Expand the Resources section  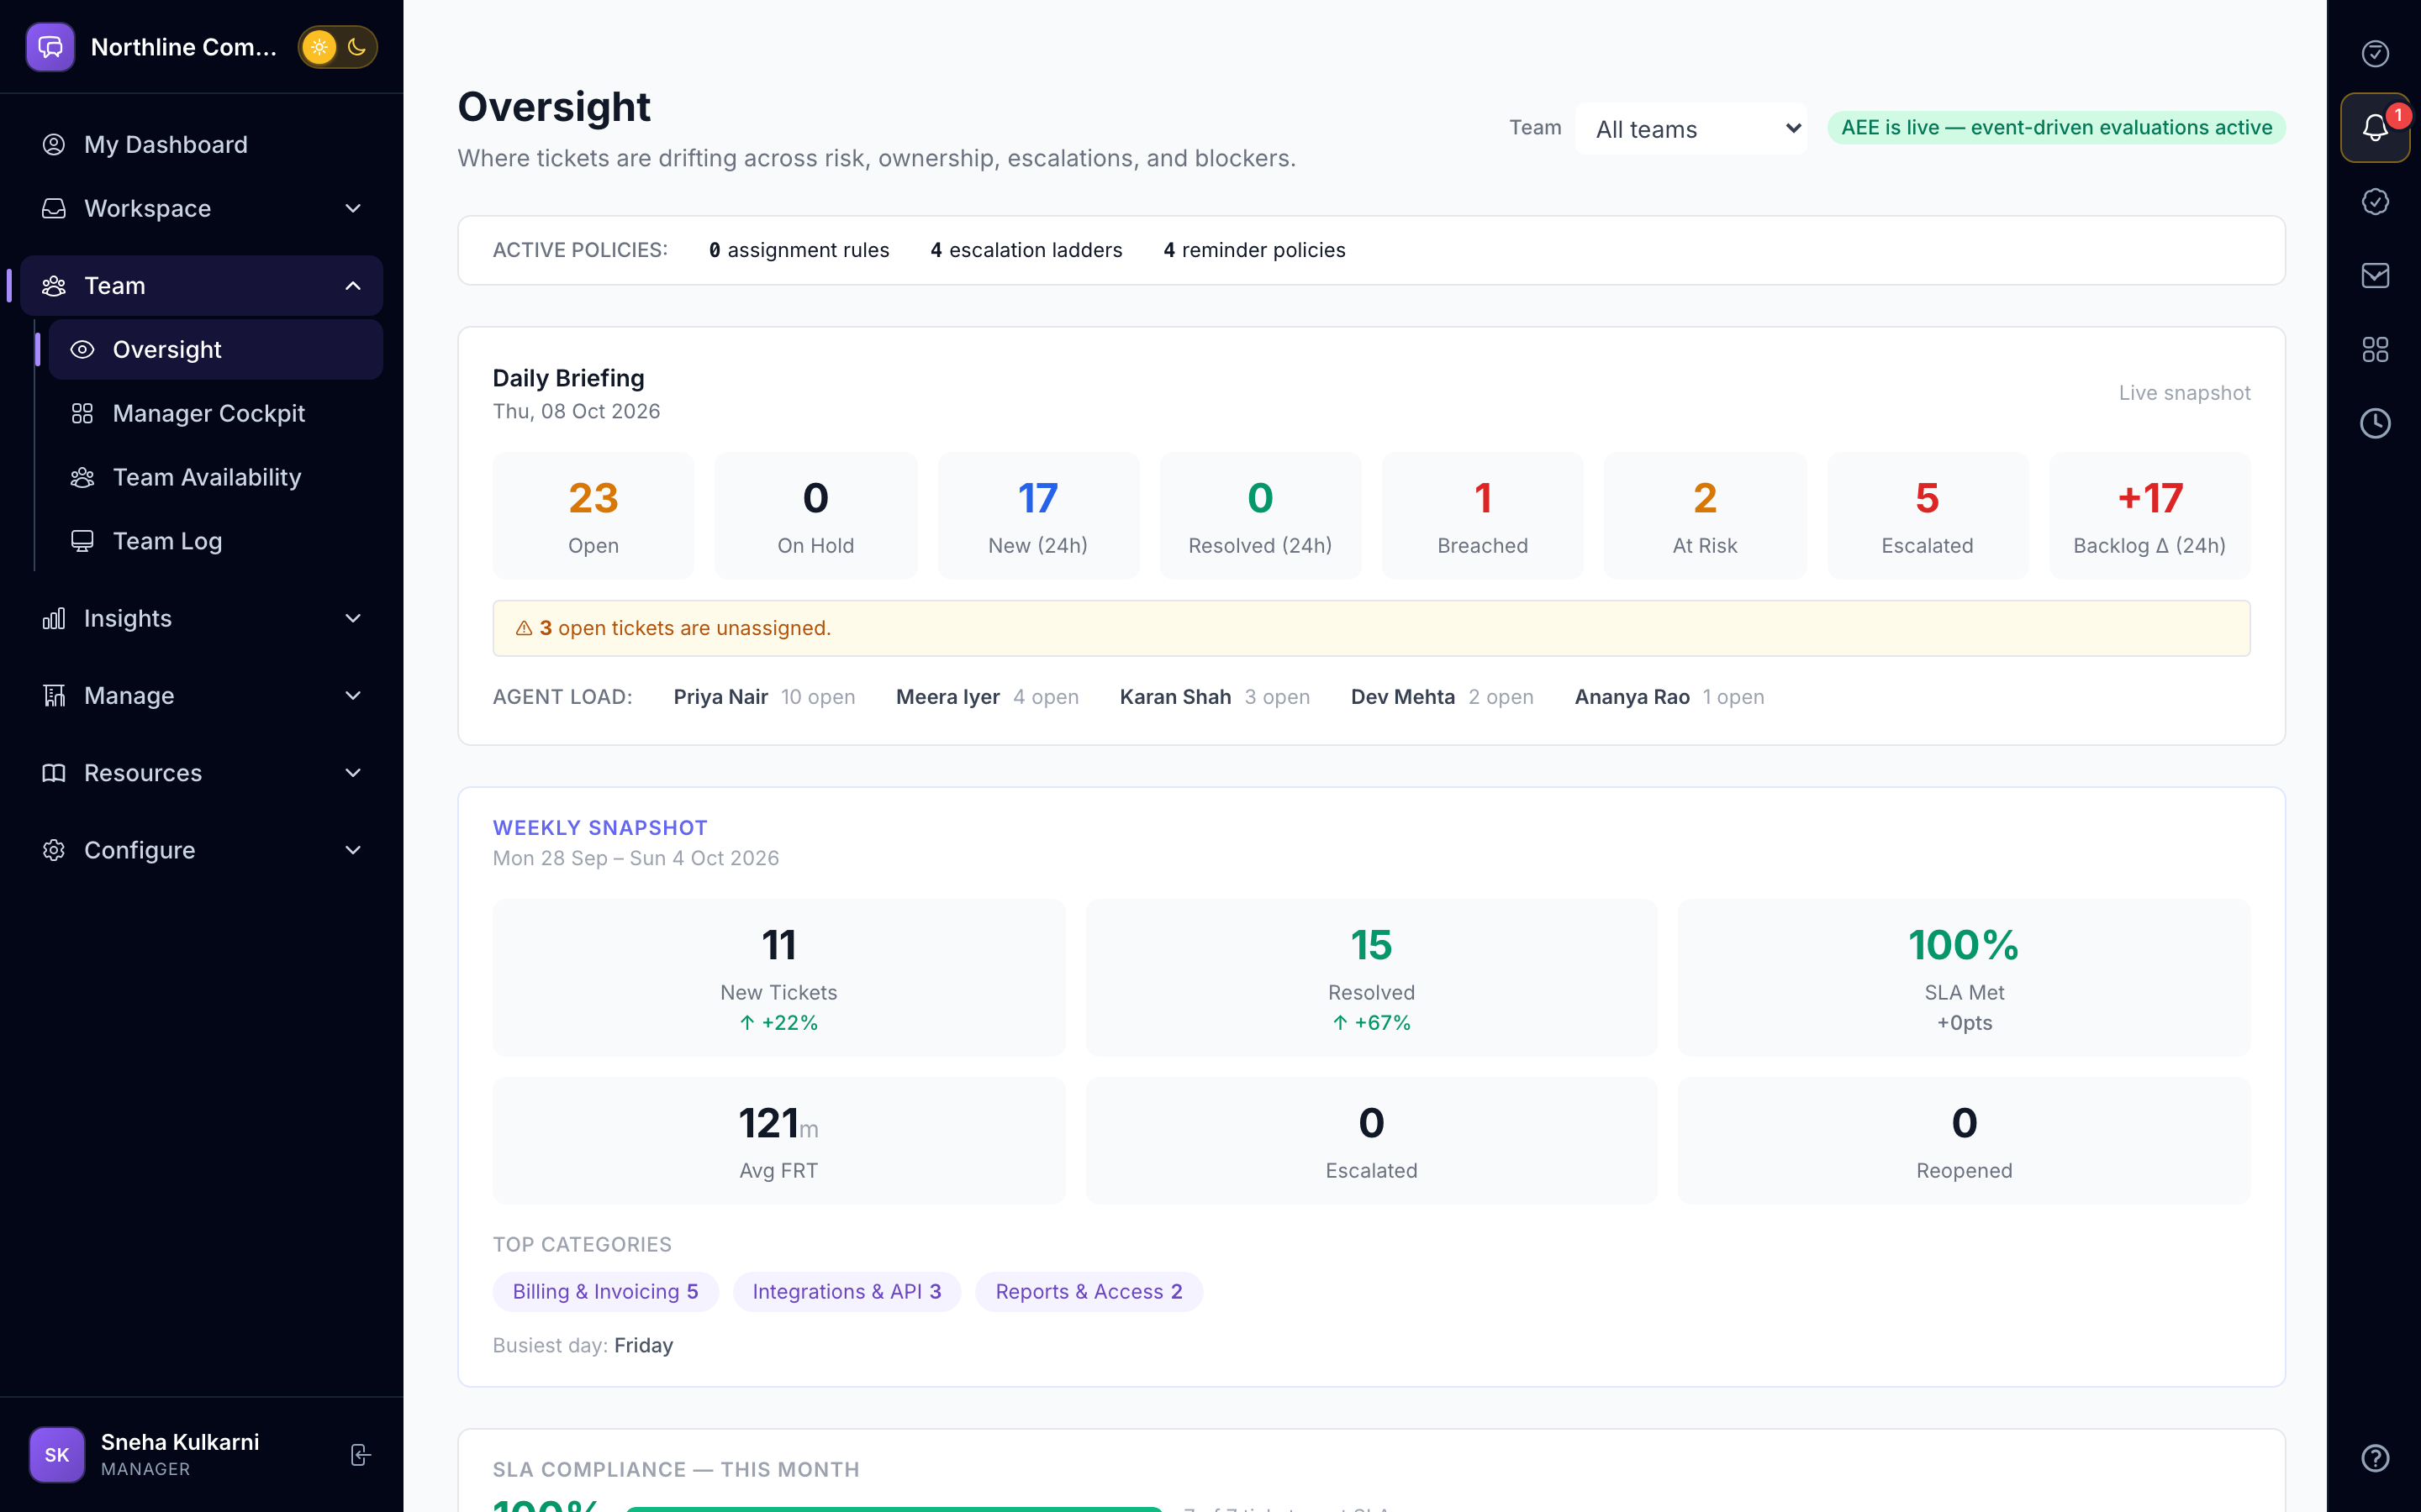pyautogui.click(x=201, y=773)
